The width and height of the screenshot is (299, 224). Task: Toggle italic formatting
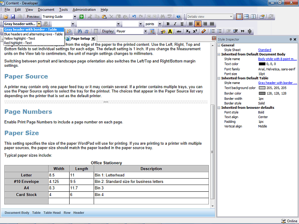click(x=175, y=24)
